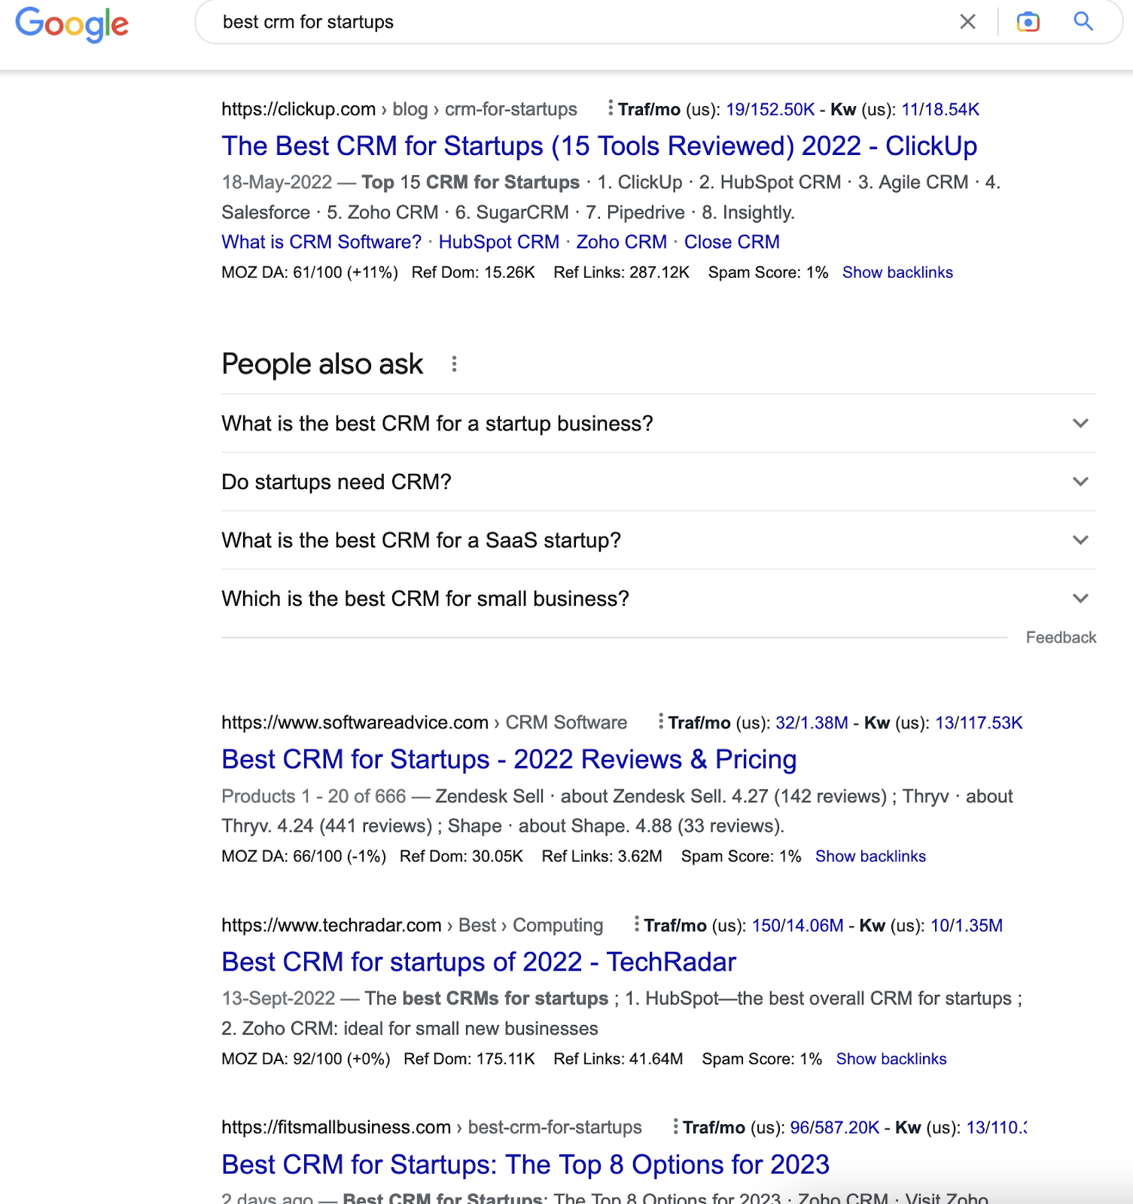Follow the 'Zoho CRM' sitelink

pos(622,242)
